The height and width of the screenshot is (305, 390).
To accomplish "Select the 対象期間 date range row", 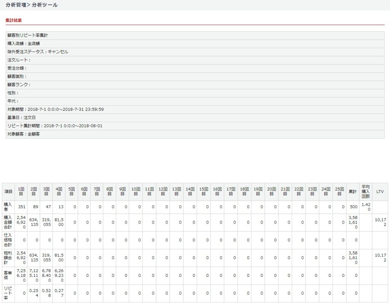I will pyautogui.click(x=195, y=110).
